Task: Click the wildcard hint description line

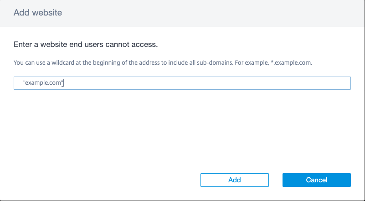Action: [x=163, y=62]
